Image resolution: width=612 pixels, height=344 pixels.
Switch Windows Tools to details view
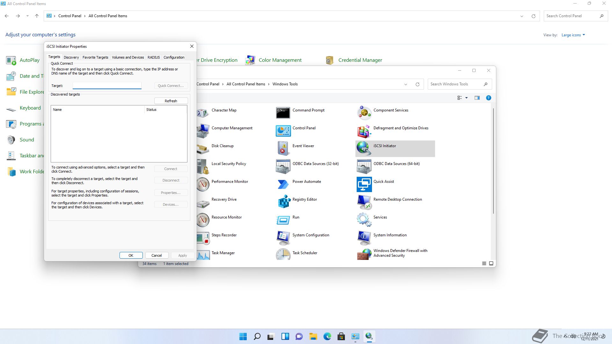click(484, 263)
